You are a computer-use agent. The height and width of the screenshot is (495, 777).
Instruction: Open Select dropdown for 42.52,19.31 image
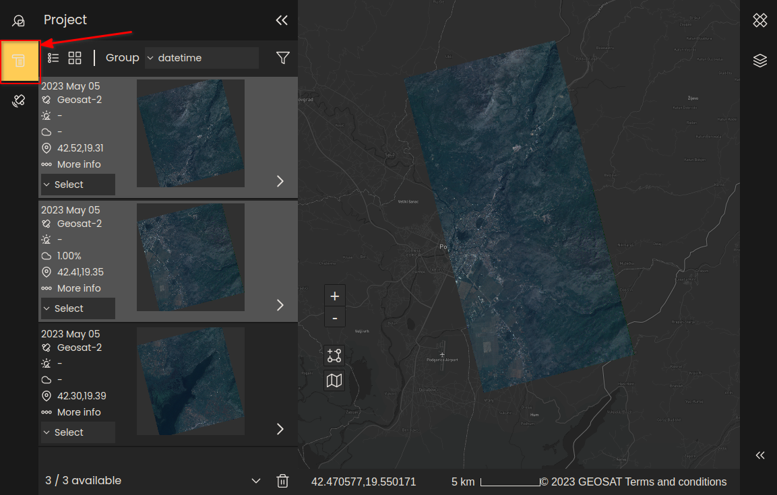pos(77,185)
